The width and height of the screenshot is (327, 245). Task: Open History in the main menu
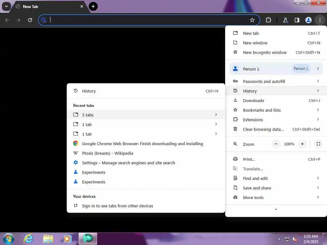276,91
